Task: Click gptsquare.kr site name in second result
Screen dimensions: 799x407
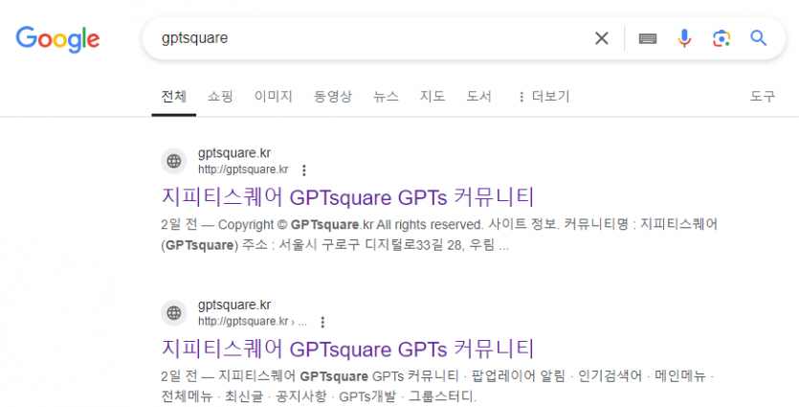Action: coord(234,305)
